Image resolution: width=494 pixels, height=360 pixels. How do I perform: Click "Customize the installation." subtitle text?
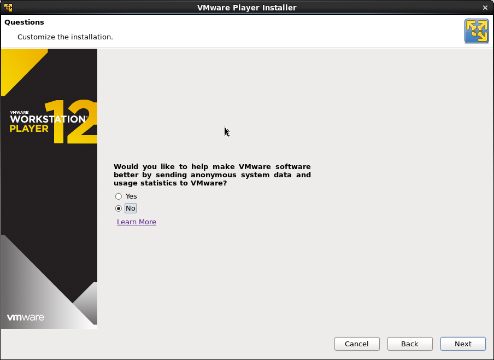click(65, 37)
